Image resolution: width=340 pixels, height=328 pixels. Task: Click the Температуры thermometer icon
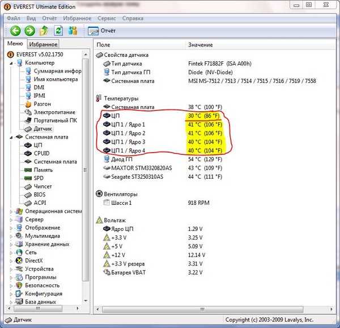(99, 98)
